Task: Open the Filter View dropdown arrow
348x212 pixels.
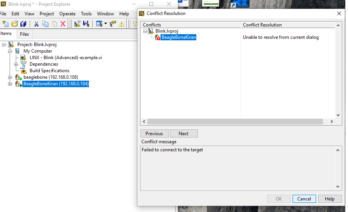Action: click(105, 23)
